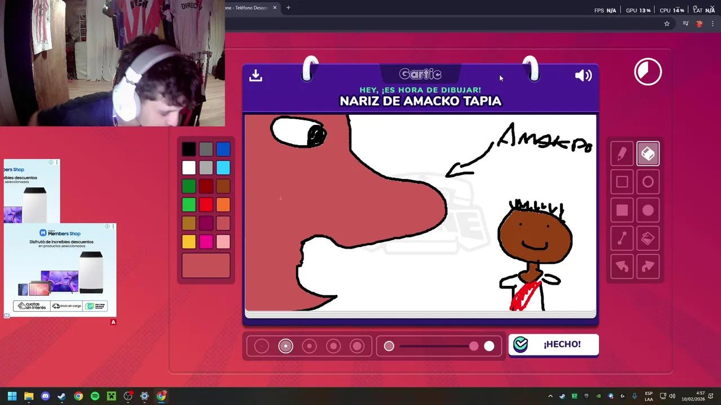The height and width of the screenshot is (405, 721).
Task: Select the fourth brush size
Action: 333,346
